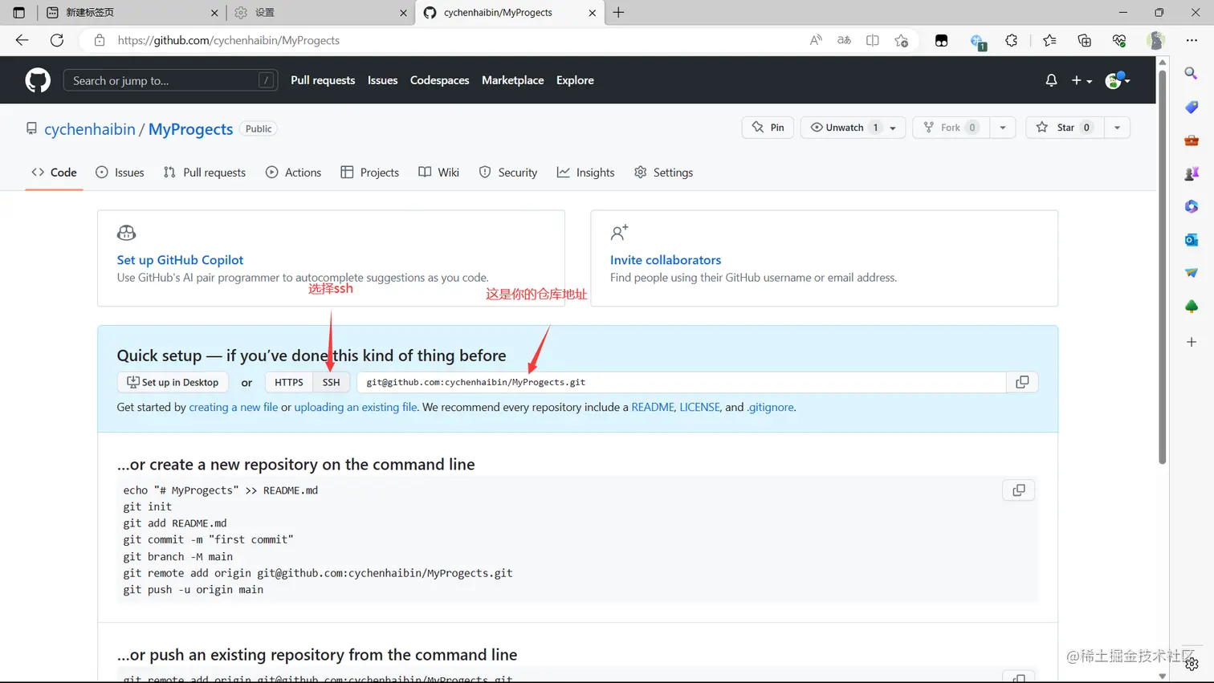
Task: Open the Outlook icon in Edge sidebar
Action: coord(1192,240)
